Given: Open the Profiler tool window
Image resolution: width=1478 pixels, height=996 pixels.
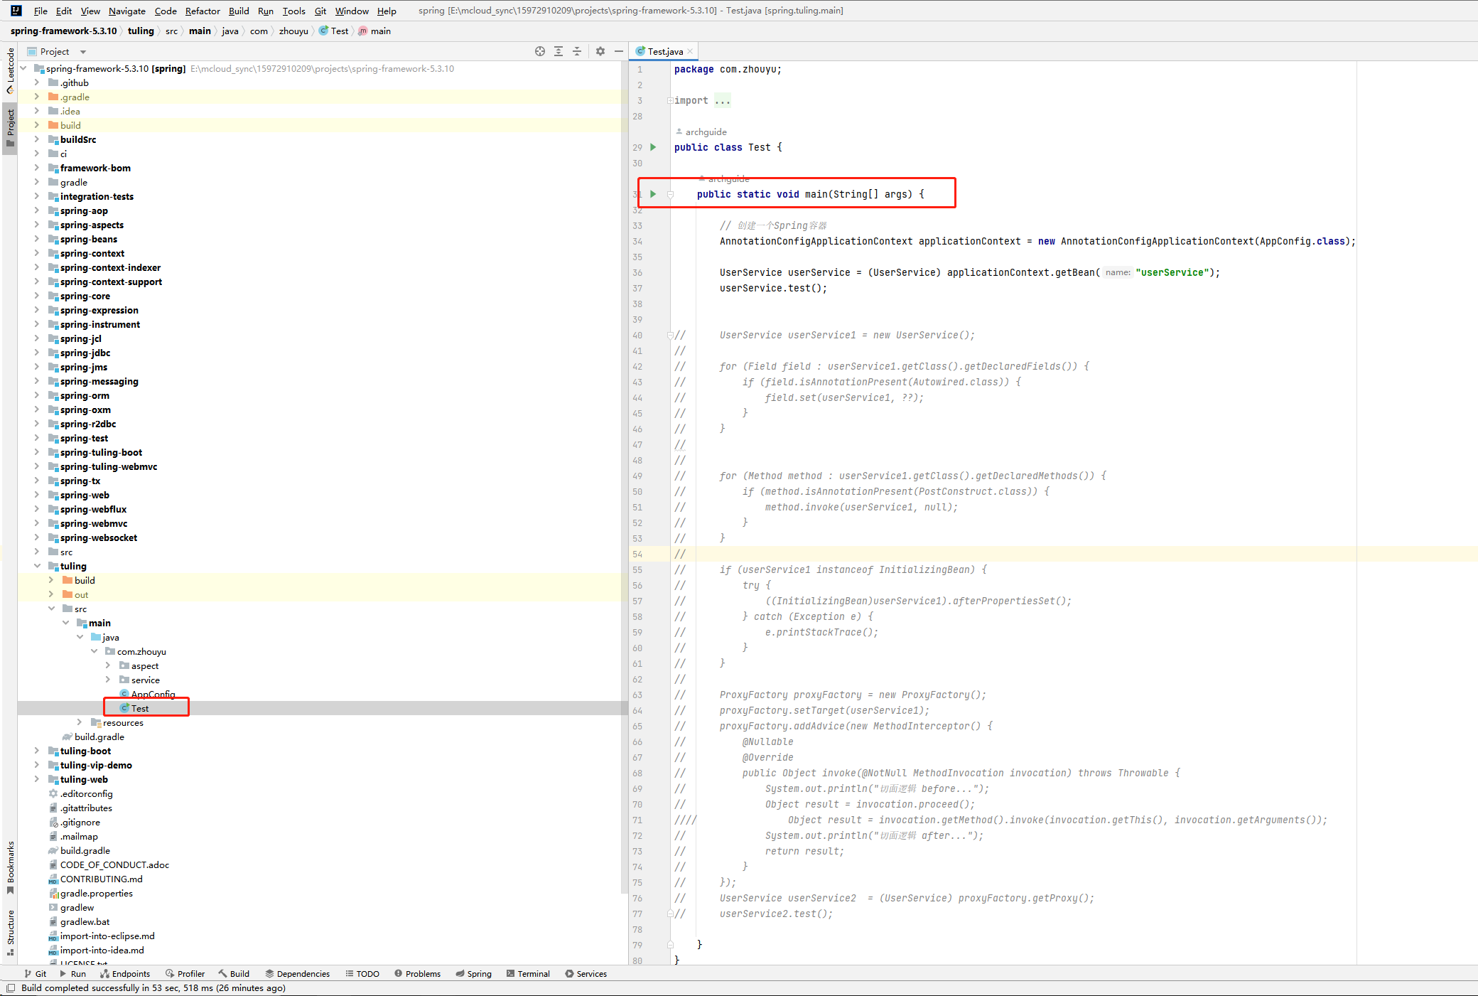Looking at the screenshot, I should click(x=185, y=974).
